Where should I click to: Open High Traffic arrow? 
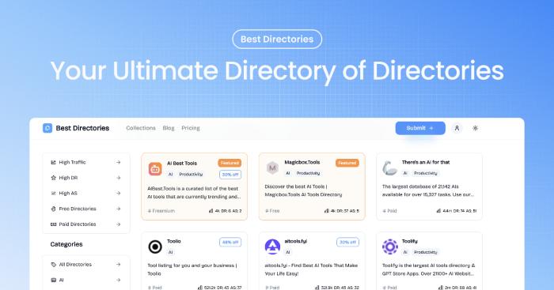point(119,162)
